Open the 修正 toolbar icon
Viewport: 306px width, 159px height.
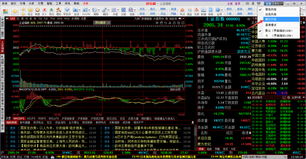[x=30, y=10]
